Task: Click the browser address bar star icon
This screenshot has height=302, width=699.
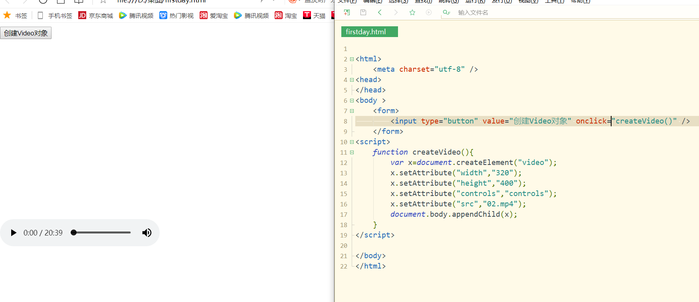Action: [x=103, y=1]
